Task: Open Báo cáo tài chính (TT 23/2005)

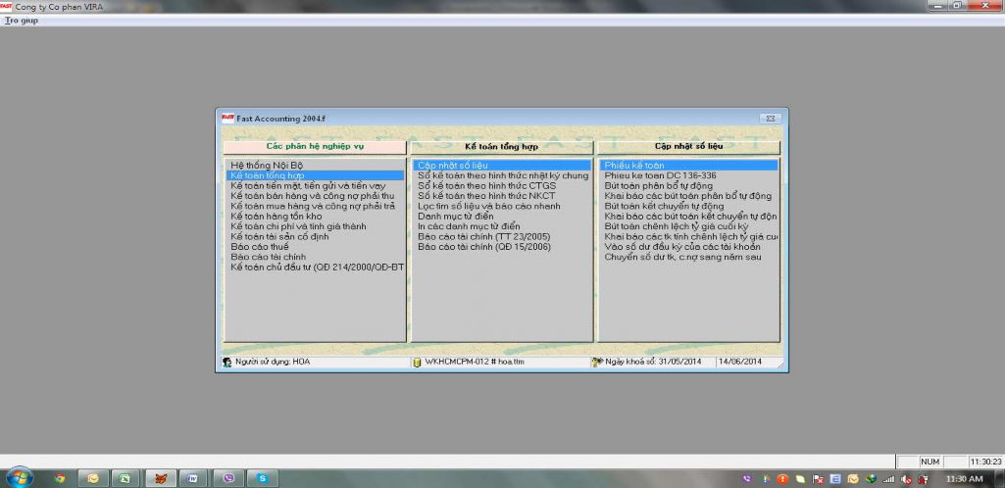Action: (x=483, y=236)
